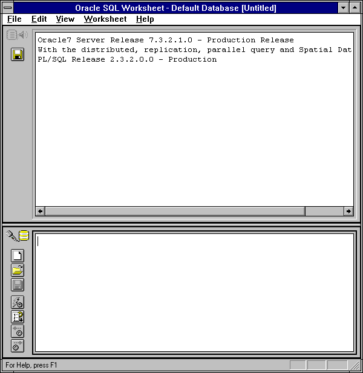Open the window control menu box
This screenshot has width=363, height=373.
click(8, 8)
